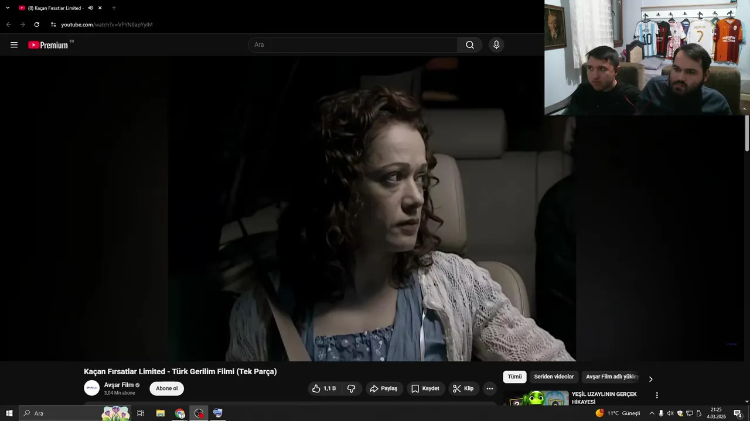Viewport: 750px width, 421px height.
Task: Focus the YouTube 'Ara' search field
Action: point(353,45)
